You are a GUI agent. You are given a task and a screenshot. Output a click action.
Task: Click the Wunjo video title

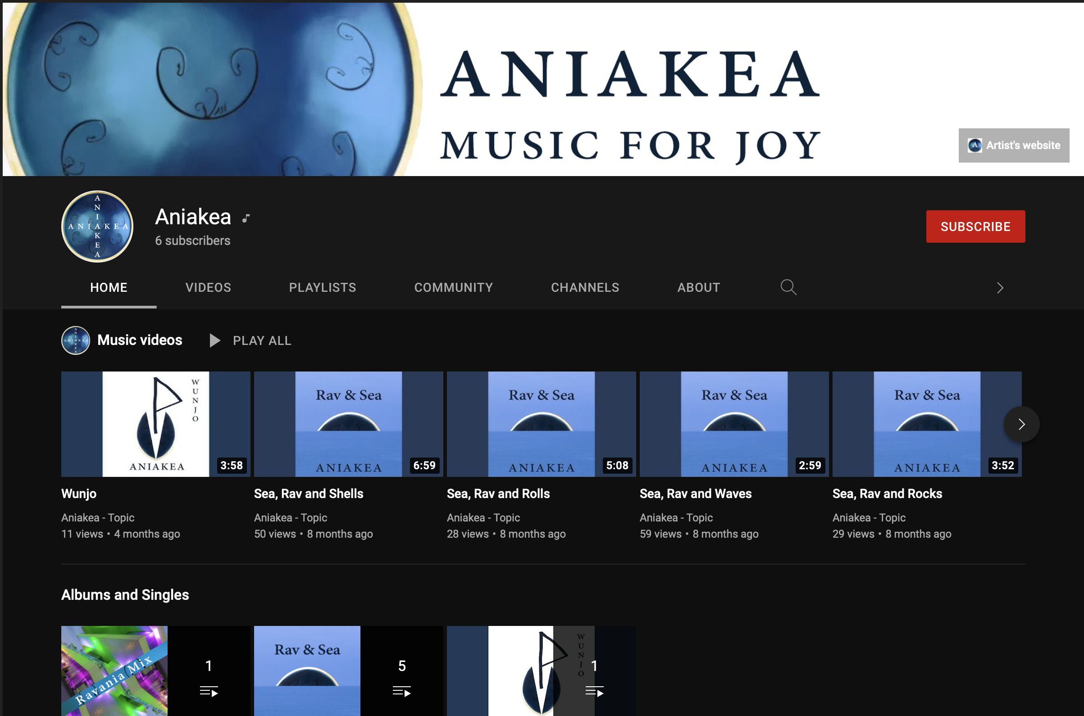coord(79,494)
